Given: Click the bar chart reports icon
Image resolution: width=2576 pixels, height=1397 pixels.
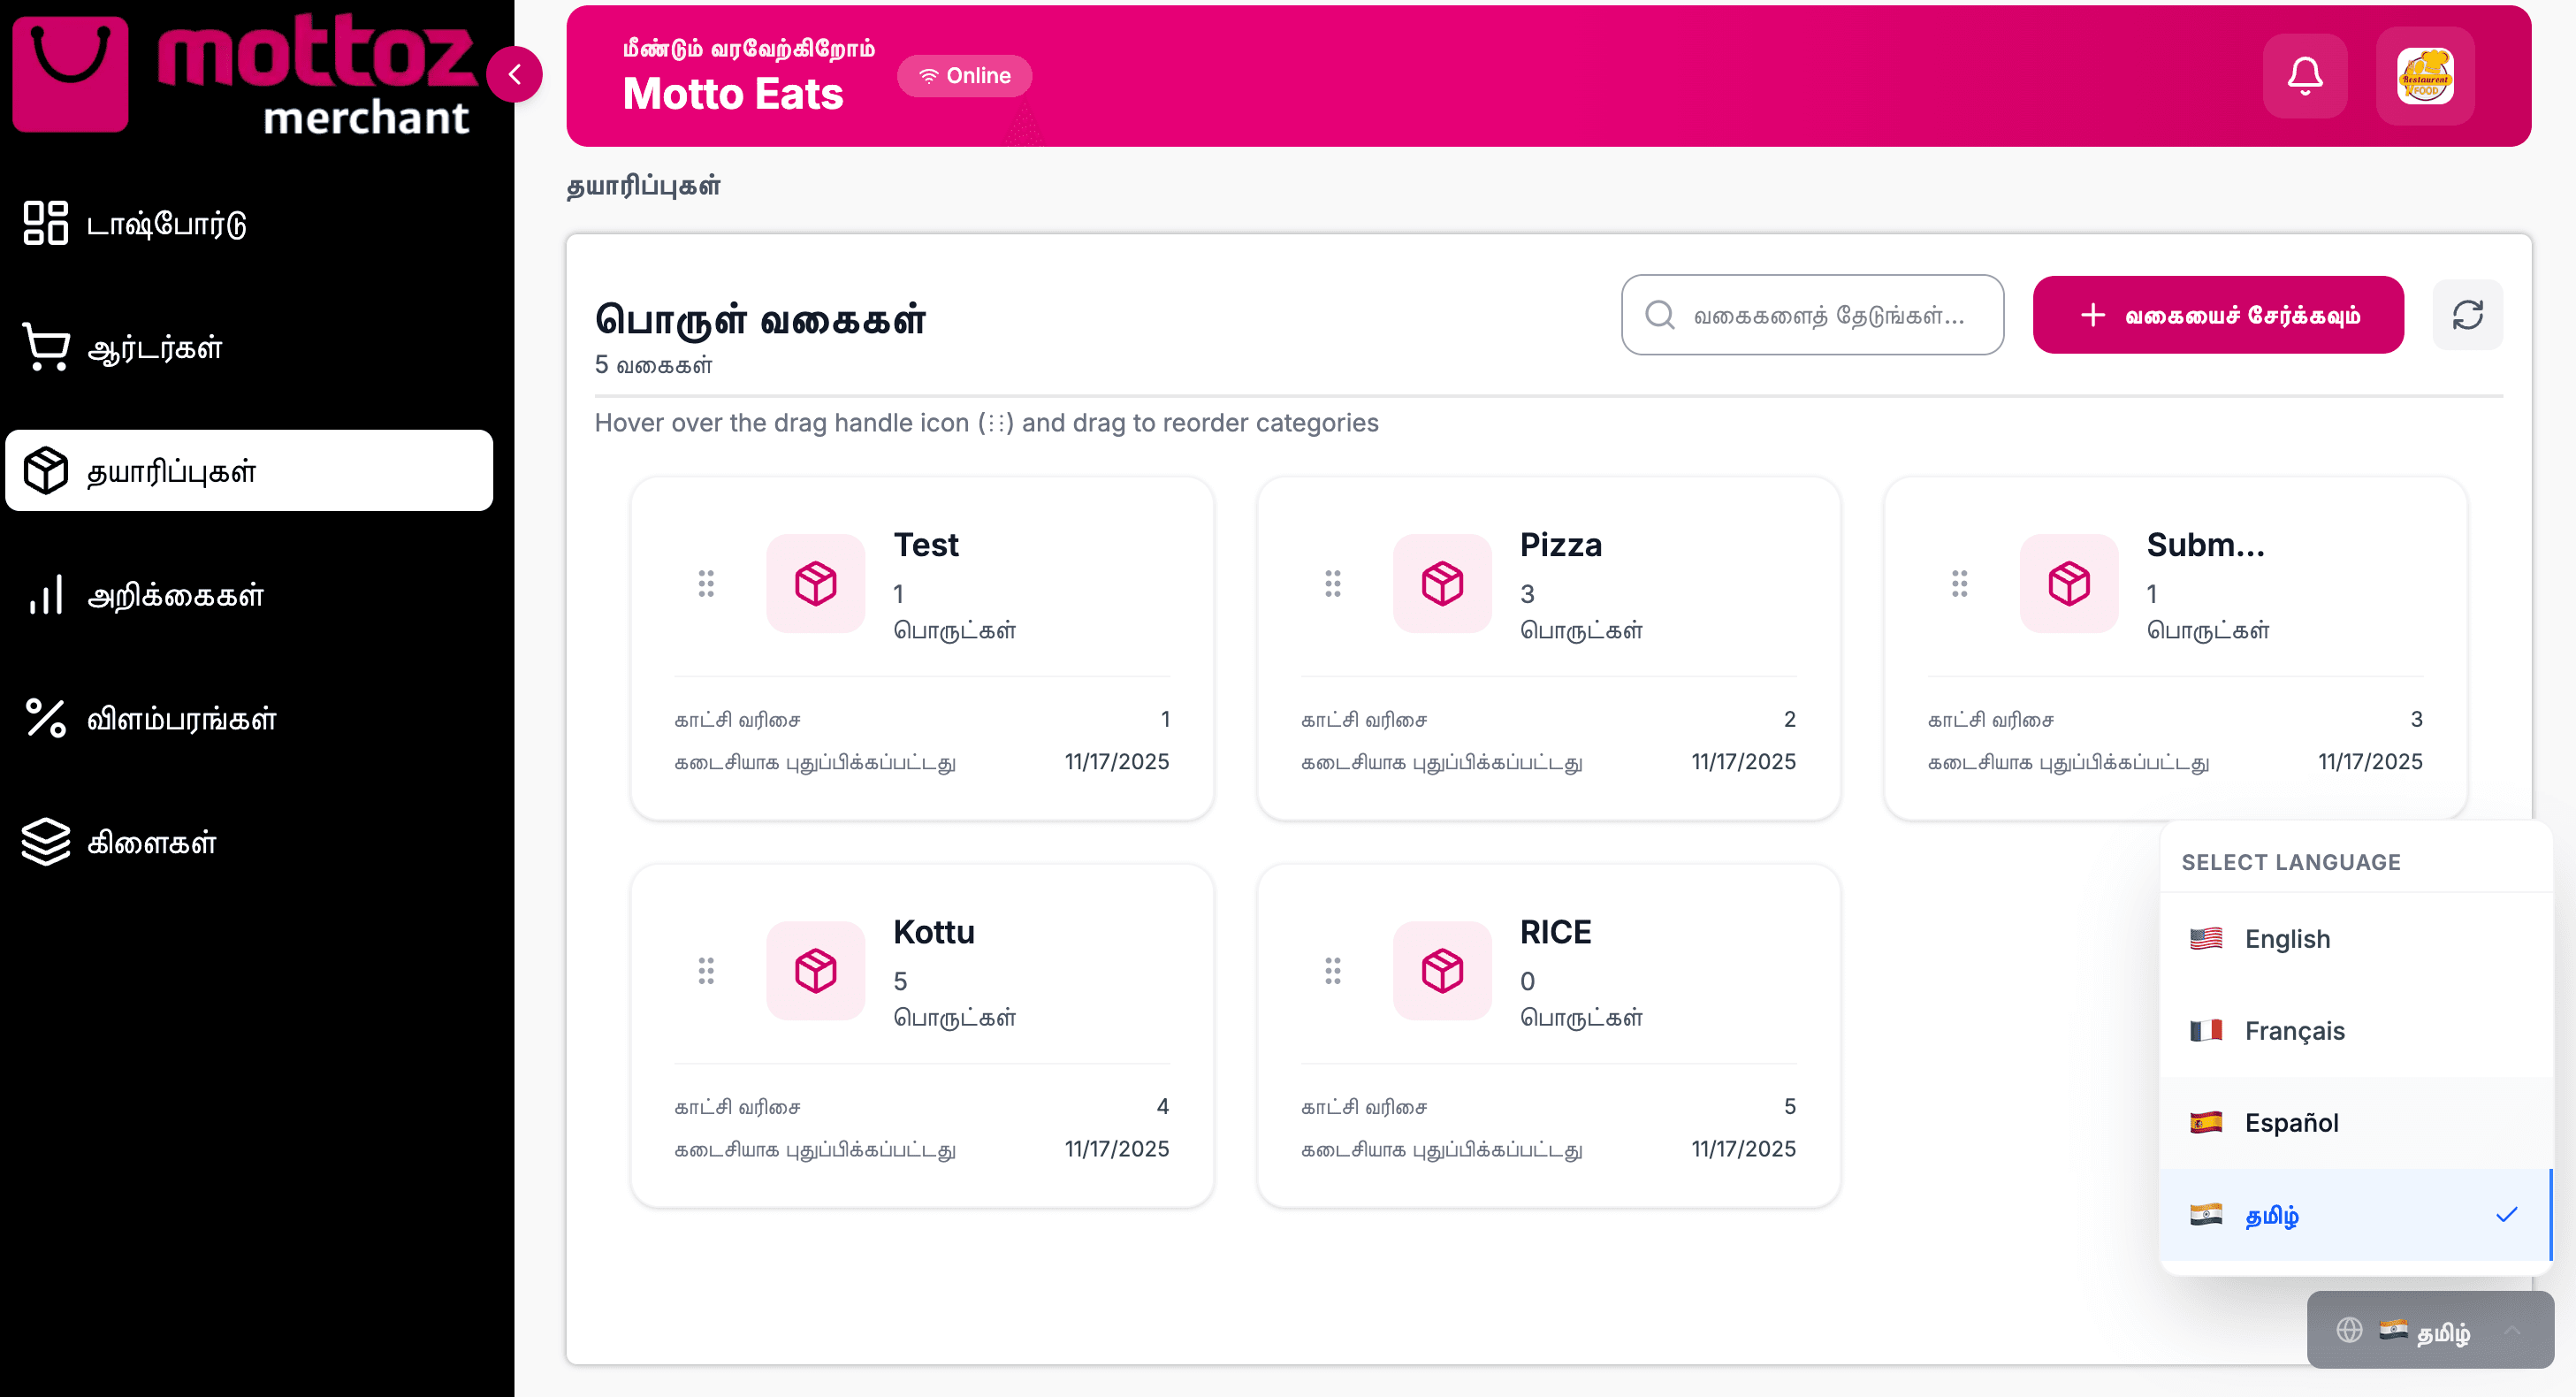Looking at the screenshot, I should pos(46,595).
